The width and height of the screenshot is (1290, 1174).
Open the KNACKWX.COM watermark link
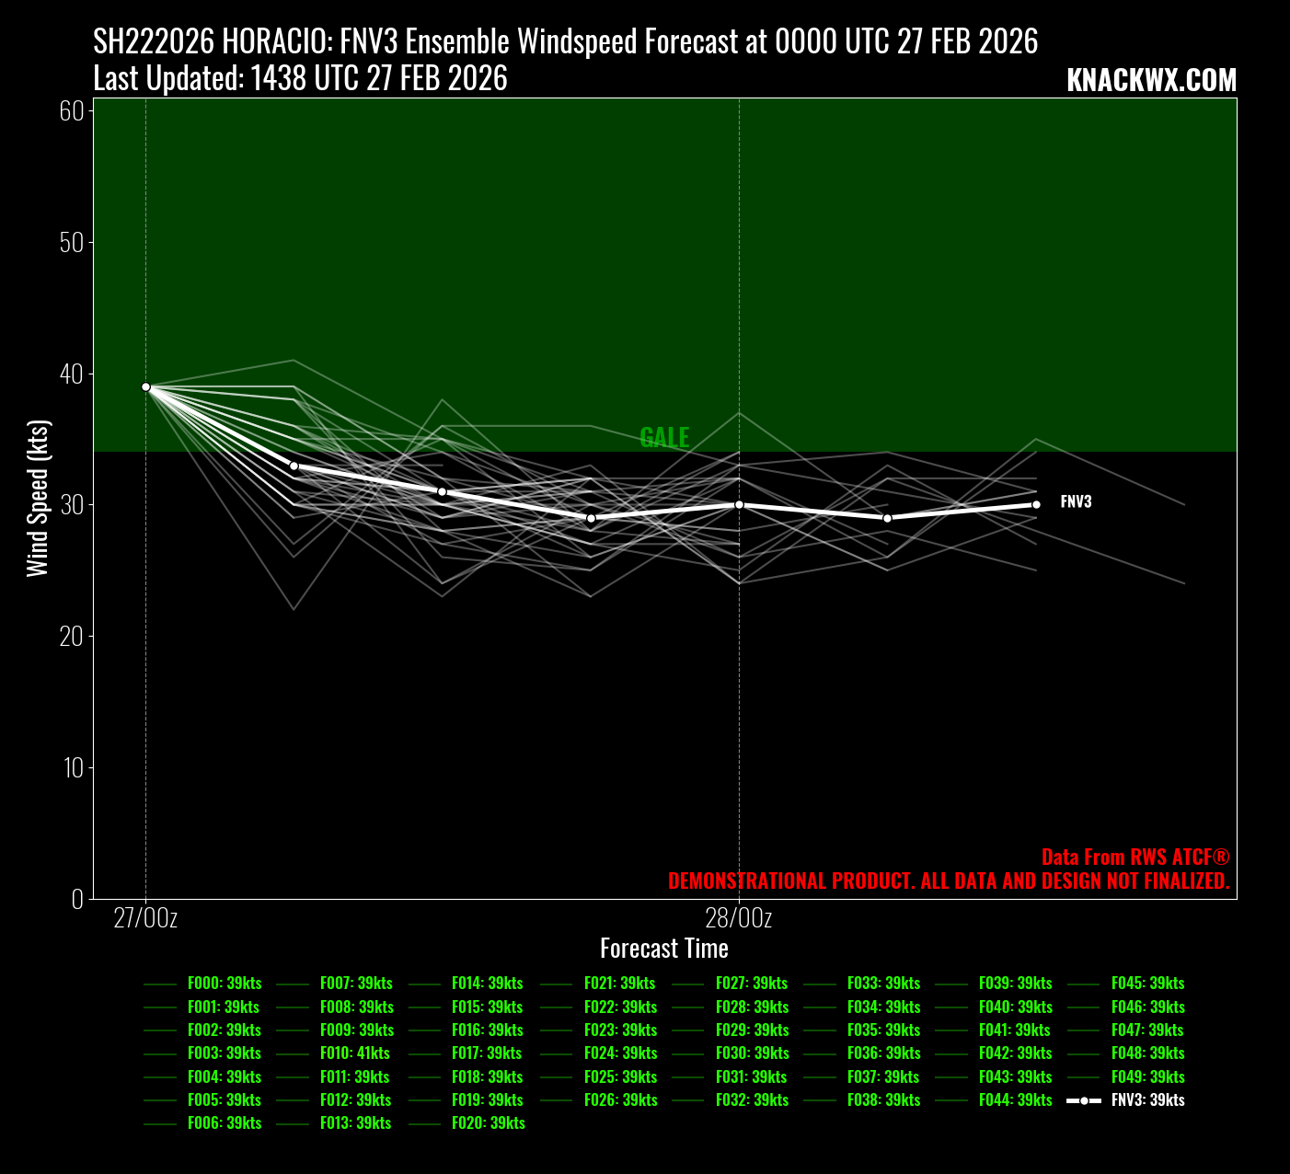click(x=1151, y=81)
